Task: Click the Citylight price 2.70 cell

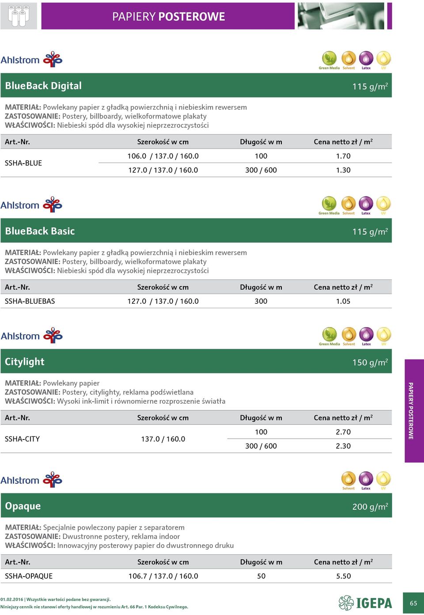Action: 343,432
